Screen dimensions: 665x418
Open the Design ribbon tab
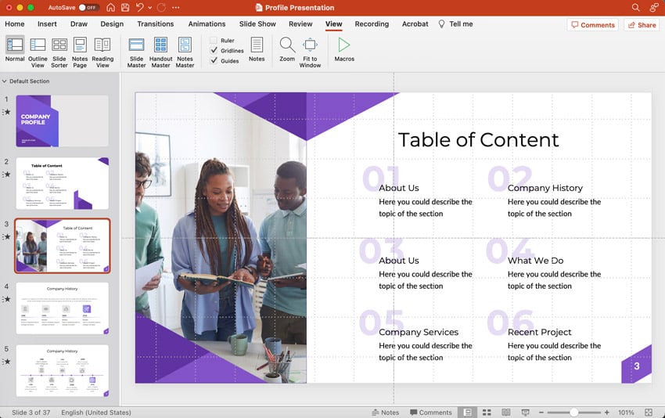(112, 24)
